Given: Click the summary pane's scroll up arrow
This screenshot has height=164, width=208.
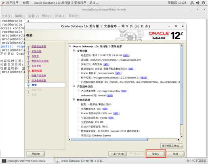Looking at the screenshot, I should [181, 45].
